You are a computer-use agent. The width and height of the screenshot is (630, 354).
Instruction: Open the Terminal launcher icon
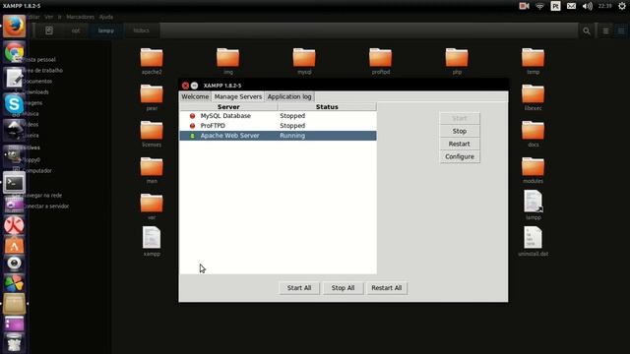click(x=14, y=183)
